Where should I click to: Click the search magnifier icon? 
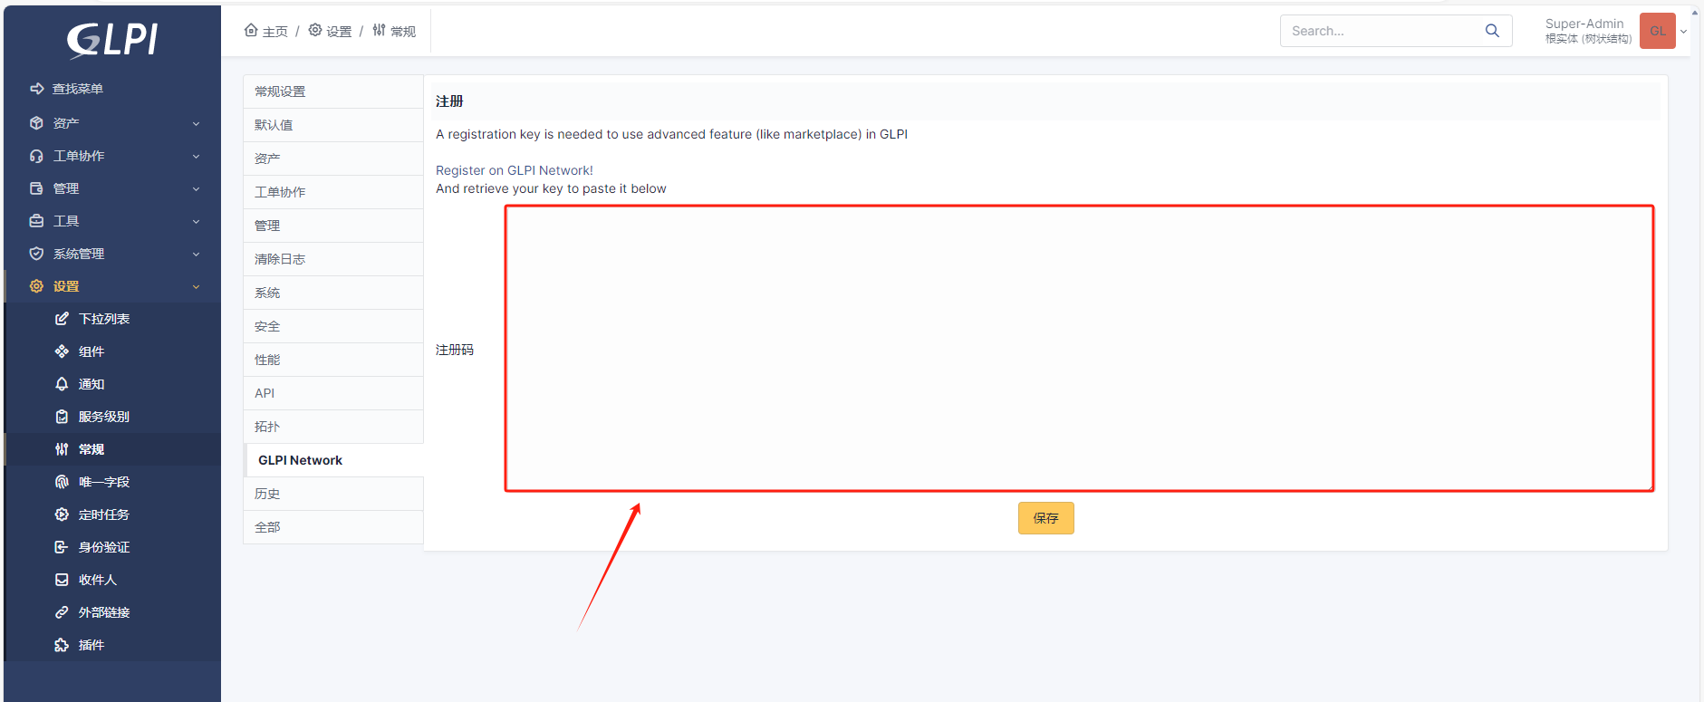[x=1492, y=31]
